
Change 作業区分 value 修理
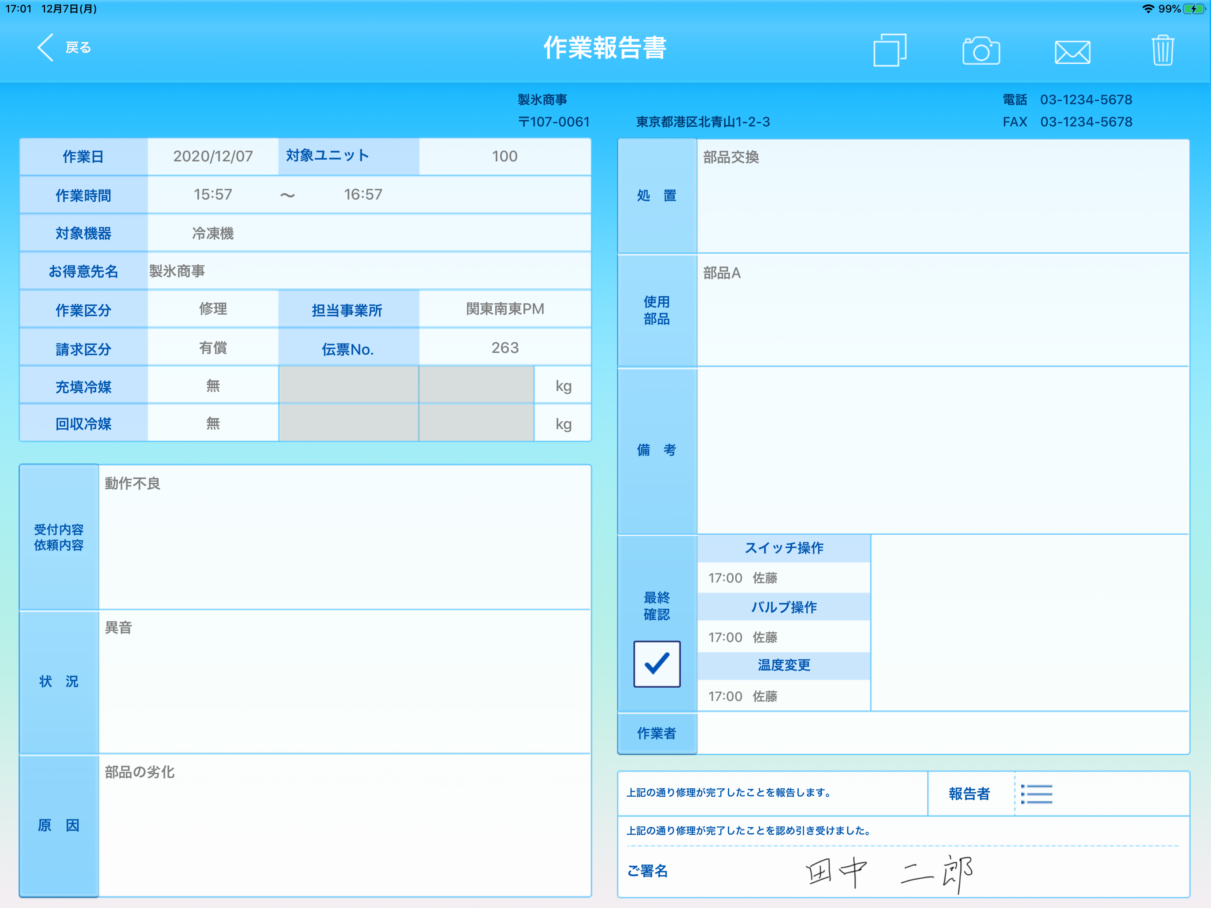213,309
